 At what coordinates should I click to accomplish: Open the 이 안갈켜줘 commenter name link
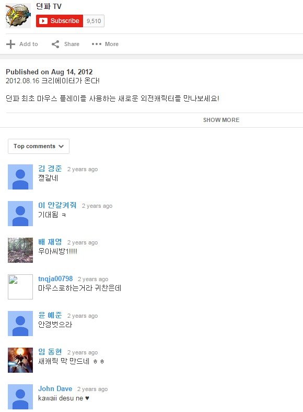pos(57,205)
